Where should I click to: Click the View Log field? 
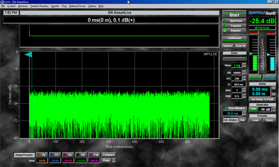[237, 65]
